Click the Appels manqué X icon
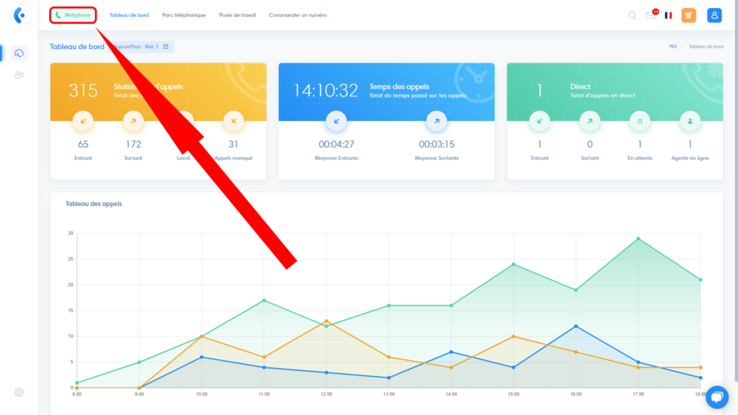The image size is (738, 415). click(x=234, y=121)
